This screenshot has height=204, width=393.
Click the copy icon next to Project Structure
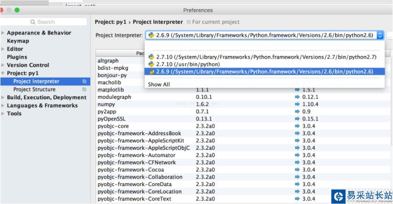[84, 90]
